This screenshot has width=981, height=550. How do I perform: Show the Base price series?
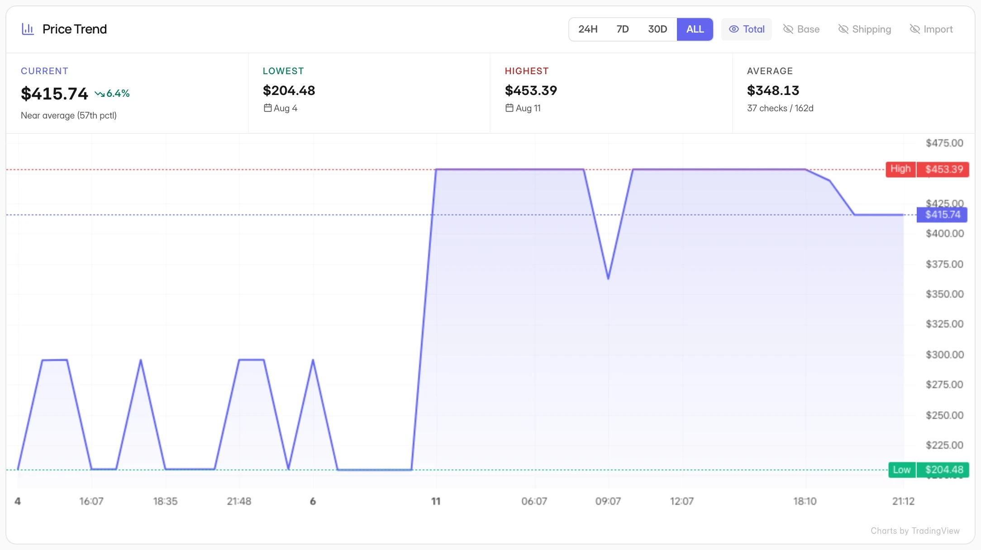click(x=801, y=29)
